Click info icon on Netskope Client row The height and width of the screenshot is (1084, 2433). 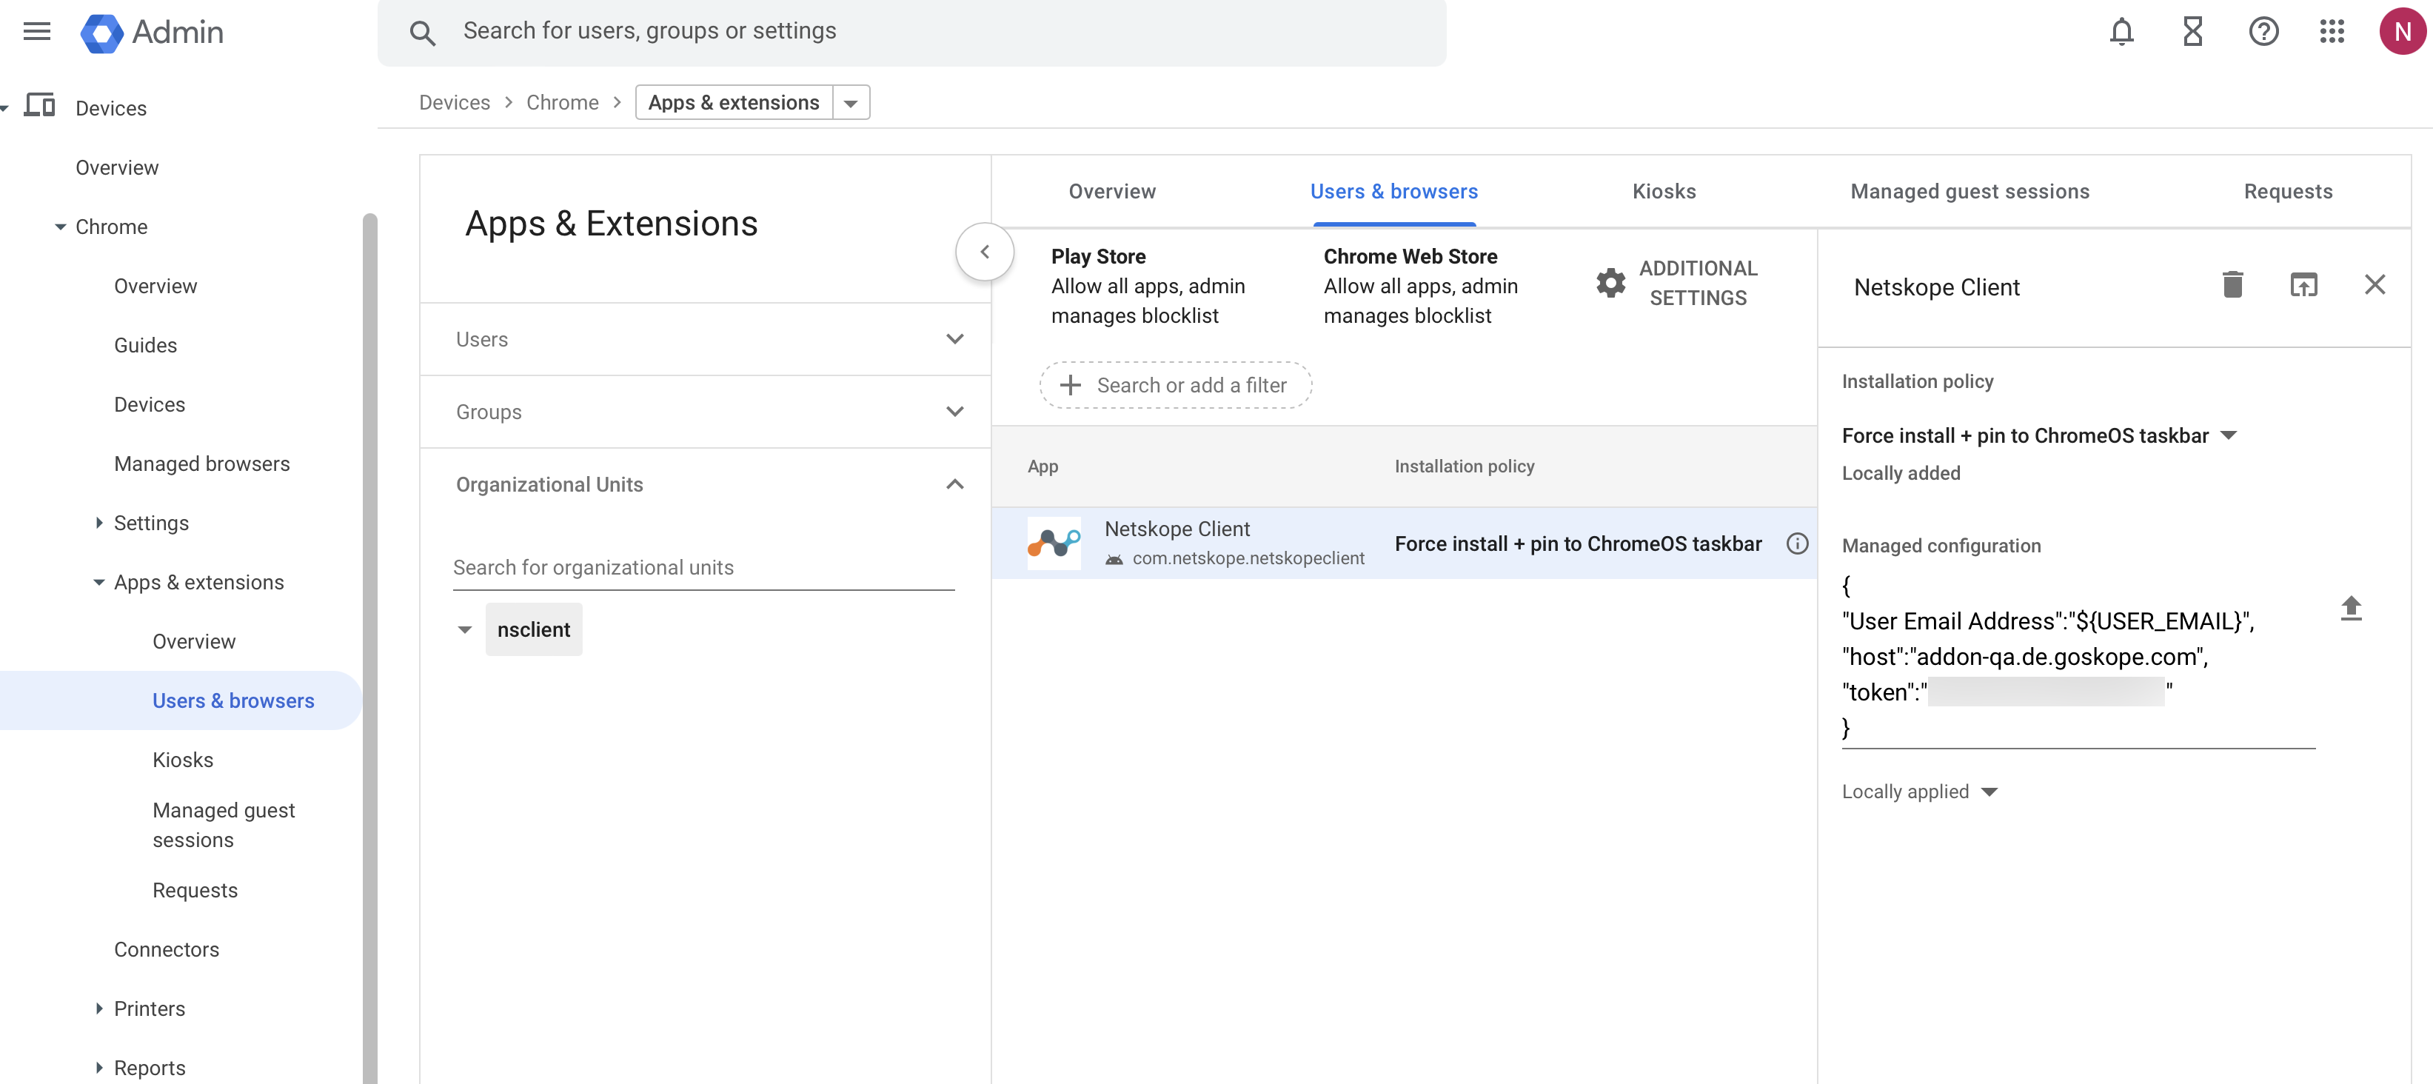tap(1796, 544)
